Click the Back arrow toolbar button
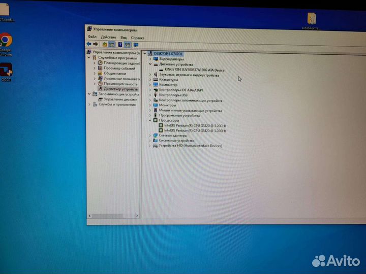Screen dimensions: 366x274 tap(88, 44)
